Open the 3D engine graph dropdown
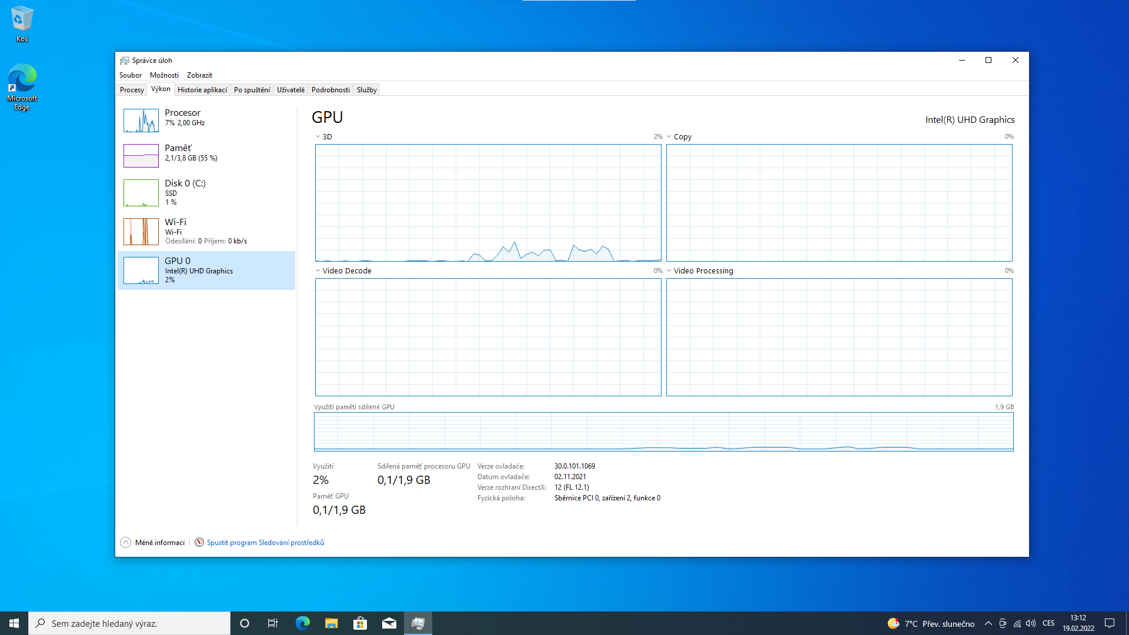This screenshot has width=1129, height=635. pos(318,136)
